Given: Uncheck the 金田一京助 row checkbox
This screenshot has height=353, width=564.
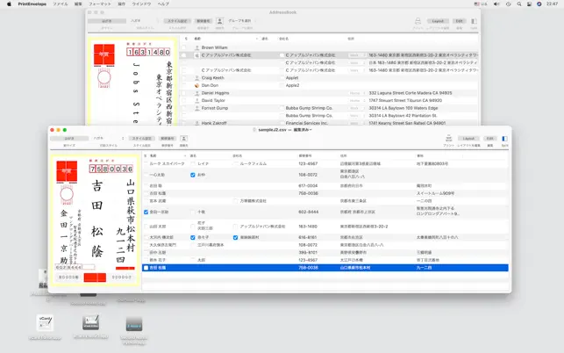Looking at the screenshot, I should point(146,213).
